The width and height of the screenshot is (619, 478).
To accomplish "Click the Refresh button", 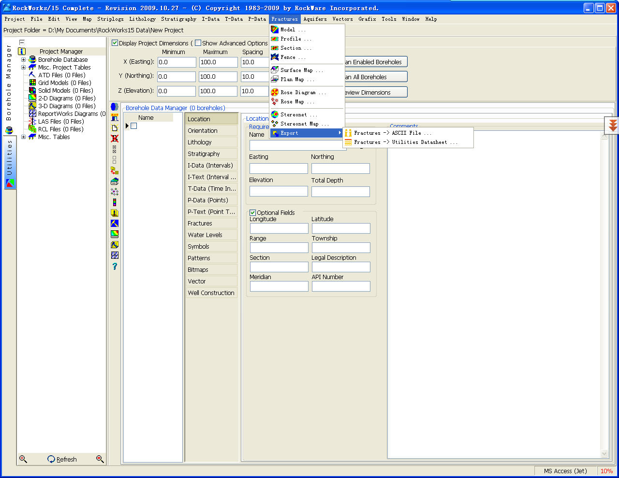I will pos(62,459).
